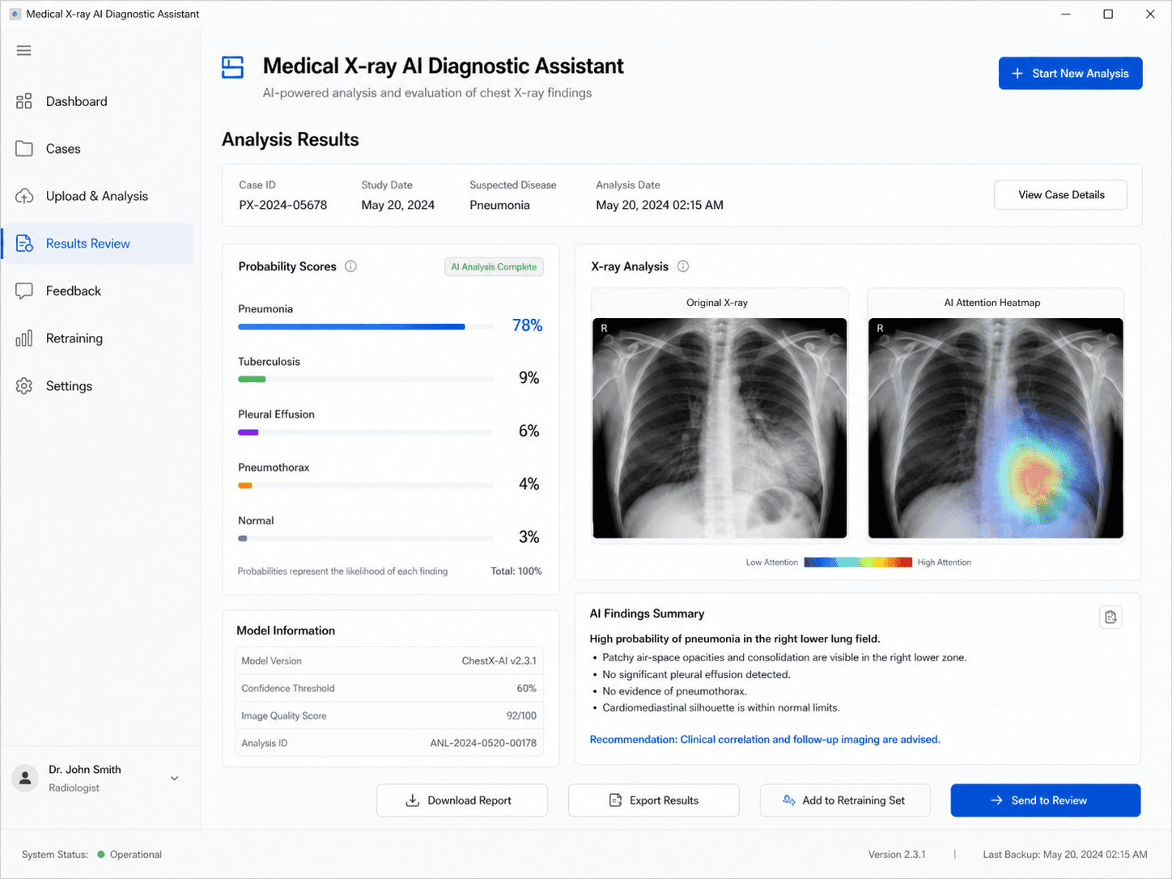Screen dimensions: 1172x879
Task: Click Dr. John Smith avatar icon
Action: point(25,778)
